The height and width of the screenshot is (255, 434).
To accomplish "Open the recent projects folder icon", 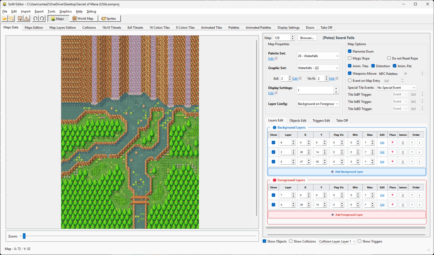I will click(11, 18).
